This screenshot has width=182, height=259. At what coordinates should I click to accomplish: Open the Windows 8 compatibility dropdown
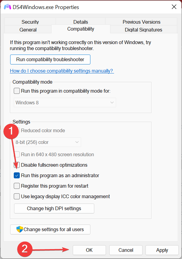pyautogui.click(x=65, y=103)
